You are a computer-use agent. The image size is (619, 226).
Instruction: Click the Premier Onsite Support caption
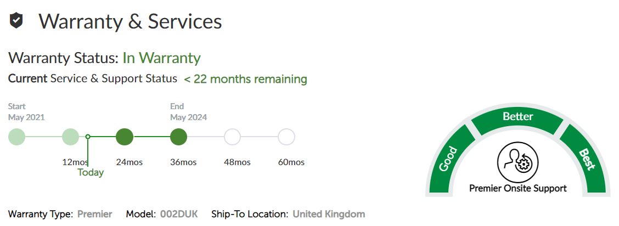(518, 188)
